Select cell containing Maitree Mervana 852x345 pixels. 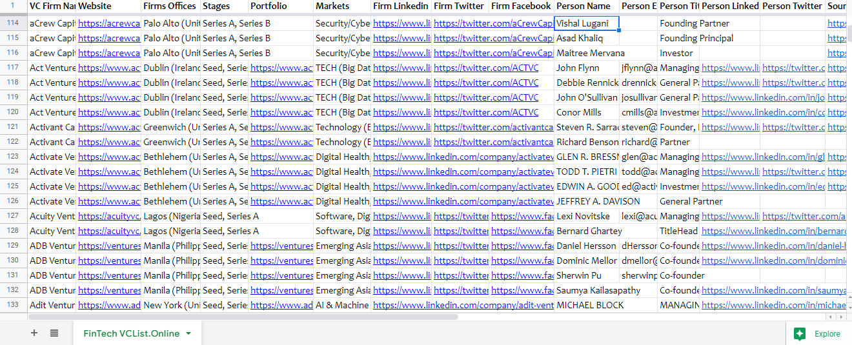click(x=587, y=53)
